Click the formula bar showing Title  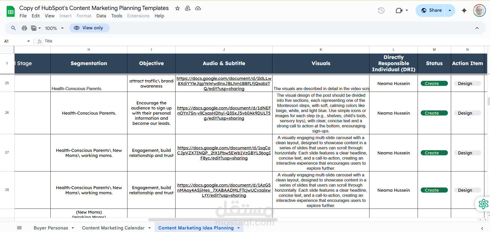click(x=266, y=41)
